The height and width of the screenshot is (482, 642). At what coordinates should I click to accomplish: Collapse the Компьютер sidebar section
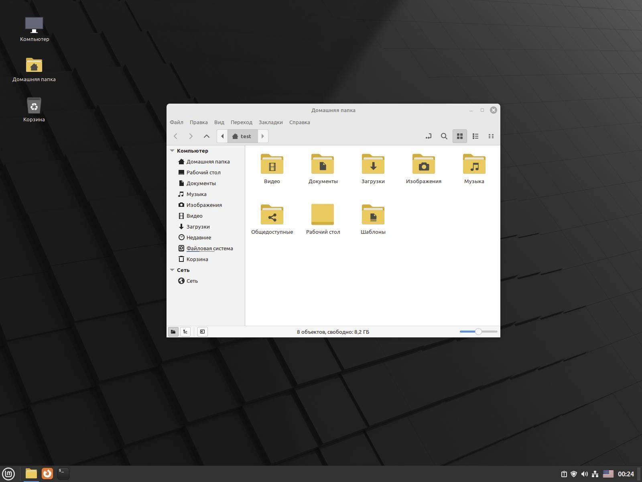(x=172, y=151)
